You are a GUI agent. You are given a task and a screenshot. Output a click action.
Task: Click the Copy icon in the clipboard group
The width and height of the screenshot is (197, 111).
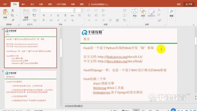tap(12, 15)
